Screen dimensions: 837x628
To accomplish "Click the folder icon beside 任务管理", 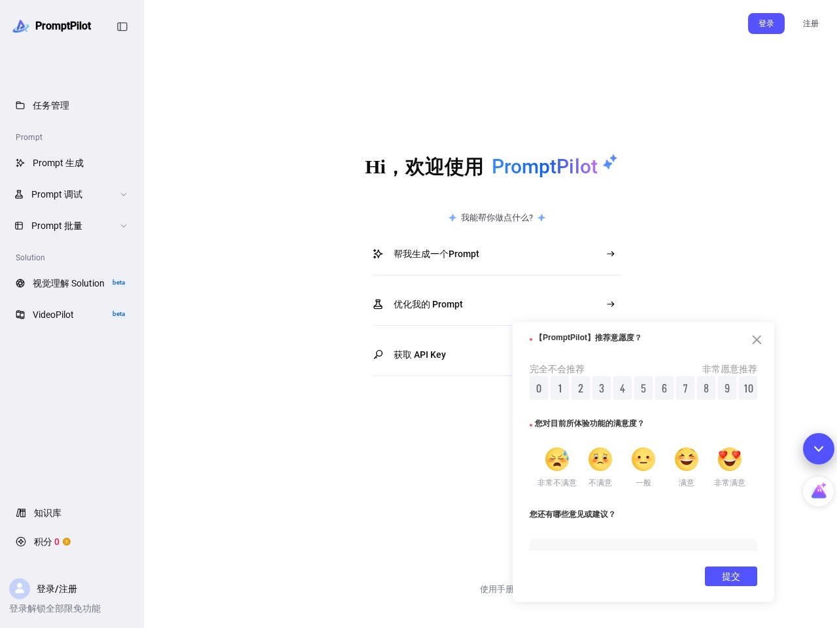I will coord(20,105).
